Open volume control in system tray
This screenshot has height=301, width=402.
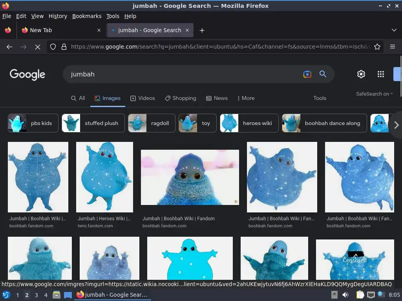[x=345, y=295]
